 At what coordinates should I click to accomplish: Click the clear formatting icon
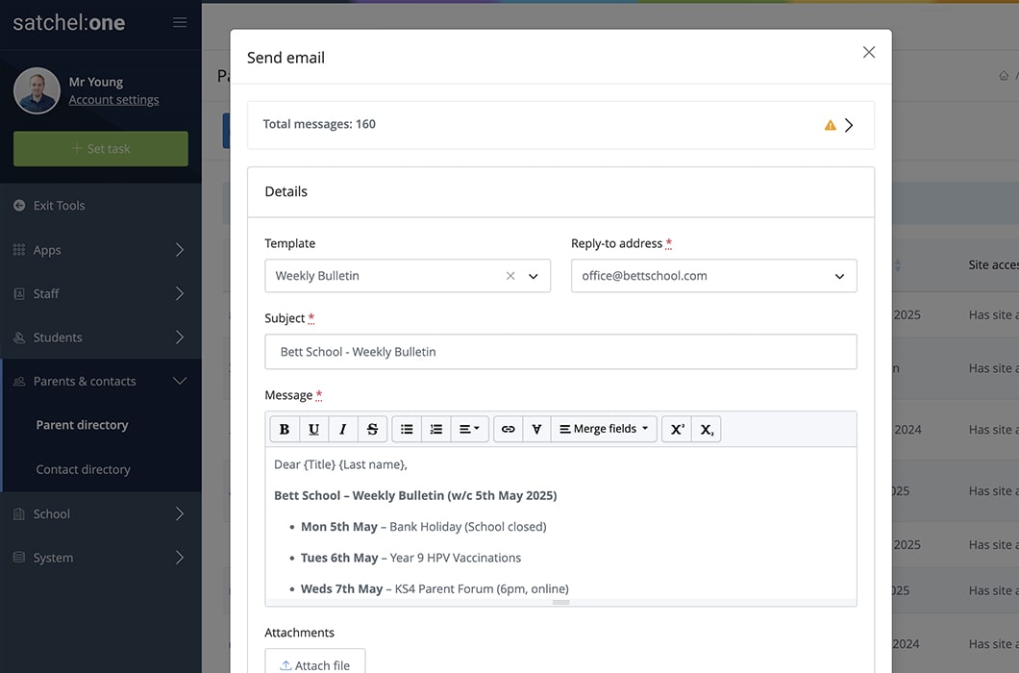[x=536, y=429]
